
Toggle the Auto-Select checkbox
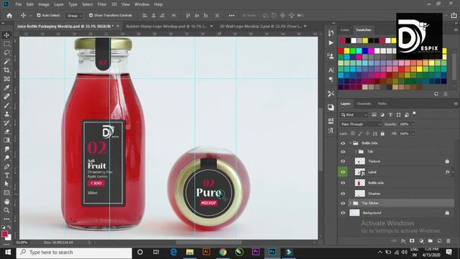38,15
